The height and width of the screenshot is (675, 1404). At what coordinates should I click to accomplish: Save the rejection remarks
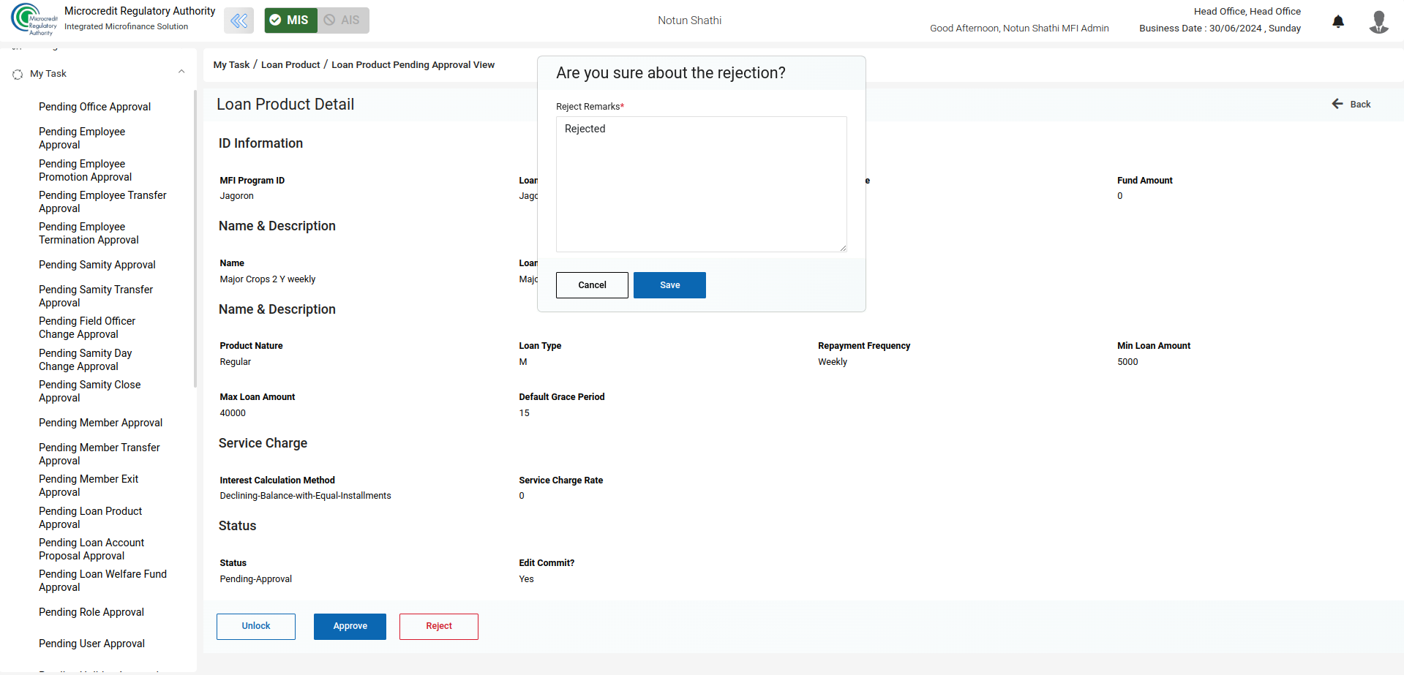[x=669, y=285]
